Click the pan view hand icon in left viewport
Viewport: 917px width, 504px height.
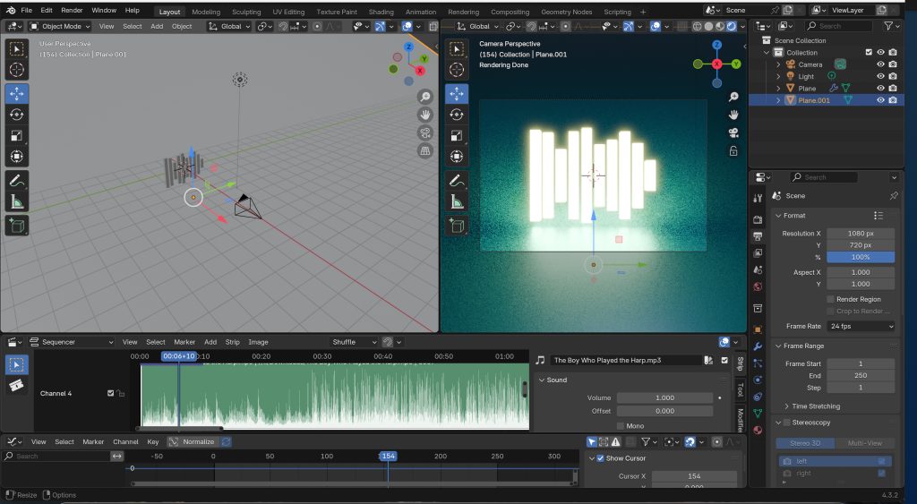tap(424, 115)
